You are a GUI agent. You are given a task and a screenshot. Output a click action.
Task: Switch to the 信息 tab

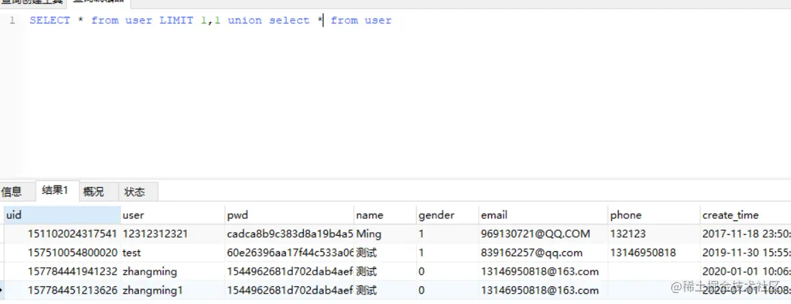tap(12, 192)
